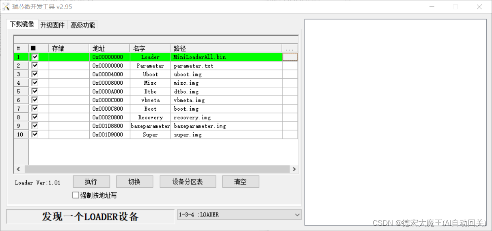This screenshot has width=492, height=231.
Task: Click the 发现一个LOADER设备 status field
Action: point(90,216)
